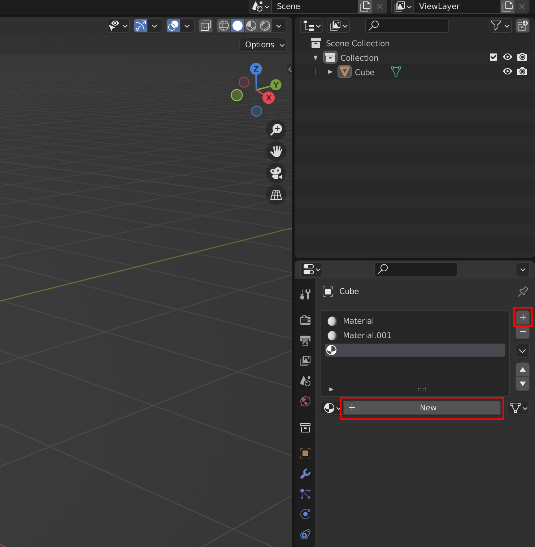
Task: Click Scene name field
Action: coord(315,6)
